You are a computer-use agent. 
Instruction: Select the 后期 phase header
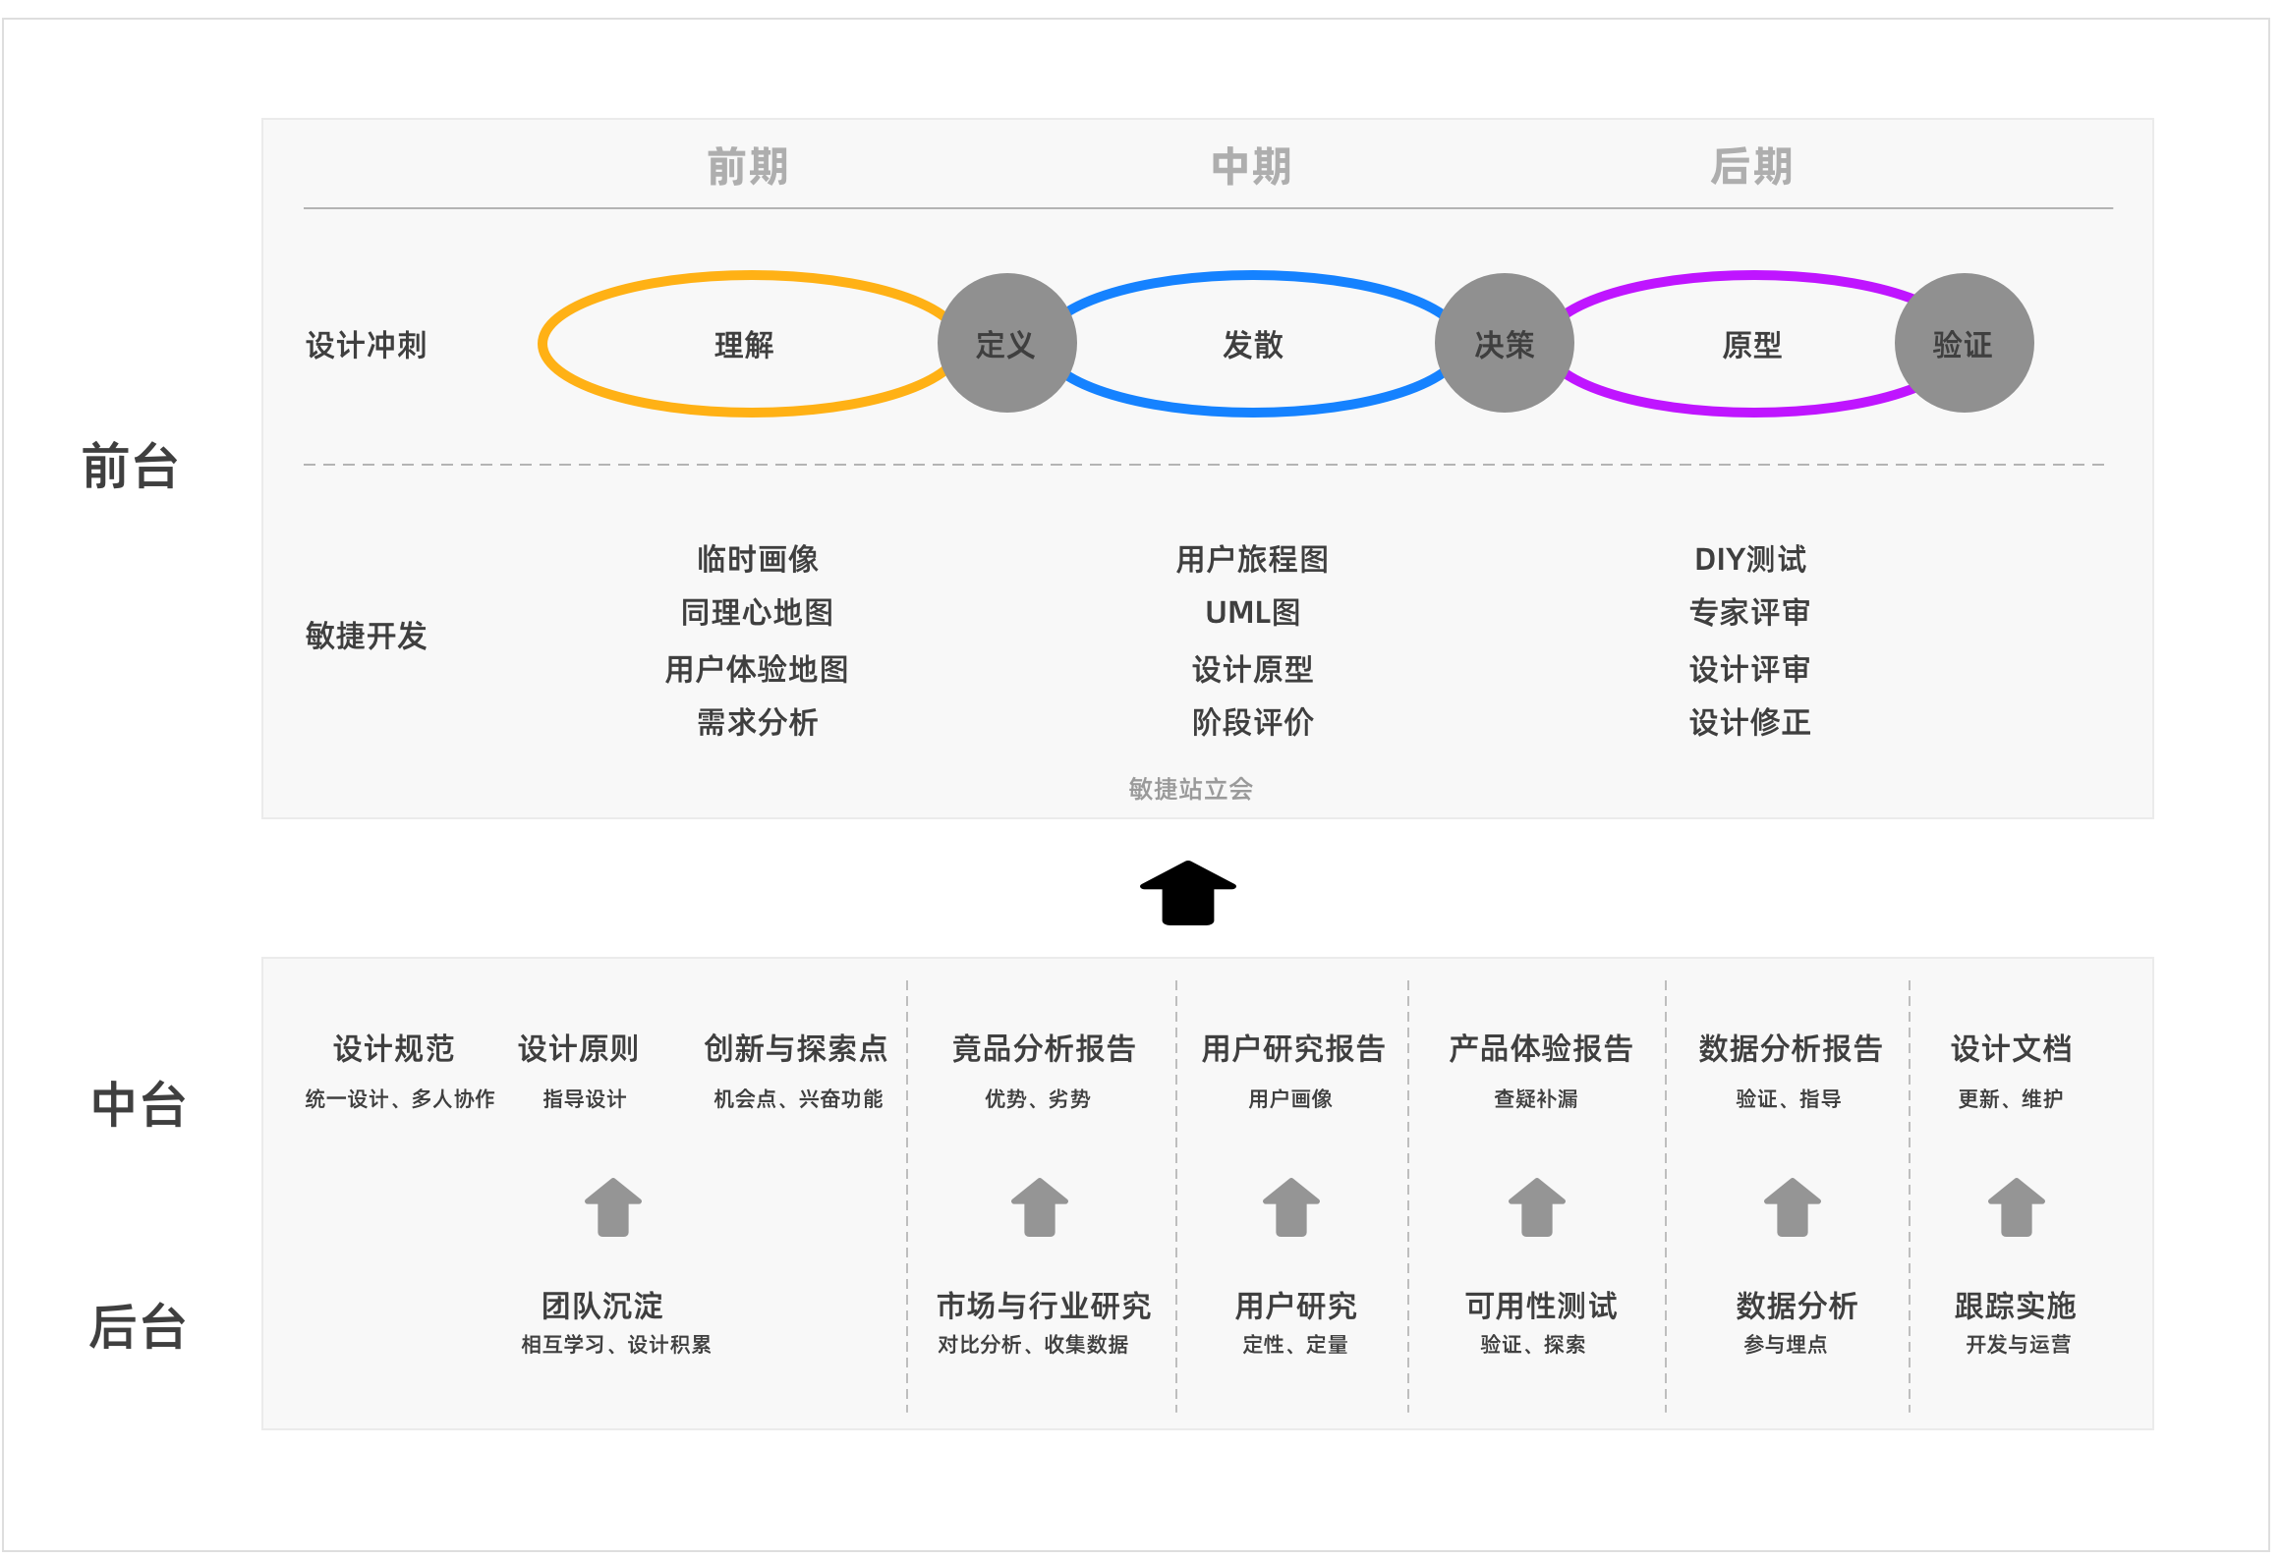pos(1751,166)
